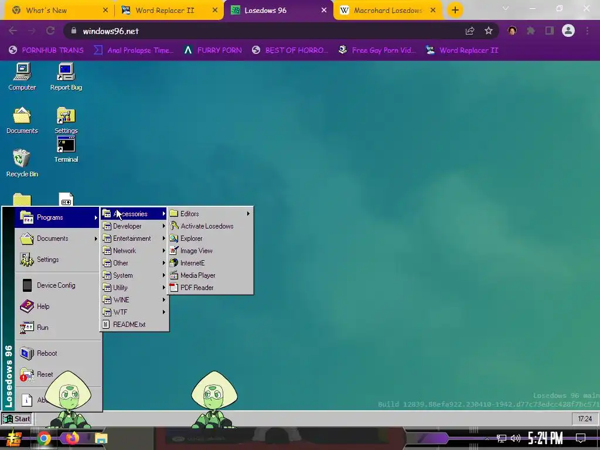The image size is (600, 450).
Task: Switch to the Word Replacer II tab
Action: (x=169, y=11)
